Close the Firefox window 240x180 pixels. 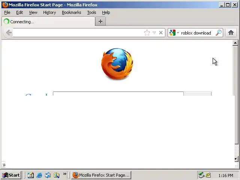coord(235,5)
